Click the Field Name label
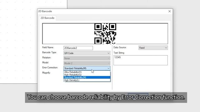The height and width of the screenshot is (112, 200). 48,47
